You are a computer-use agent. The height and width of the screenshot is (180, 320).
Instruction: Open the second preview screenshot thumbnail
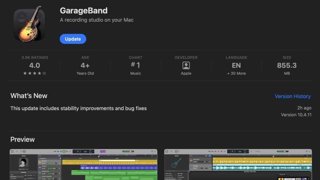pos(238,164)
